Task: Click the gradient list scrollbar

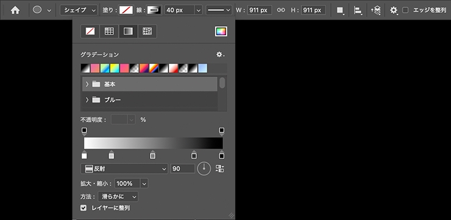Action: tap(222, 83)
